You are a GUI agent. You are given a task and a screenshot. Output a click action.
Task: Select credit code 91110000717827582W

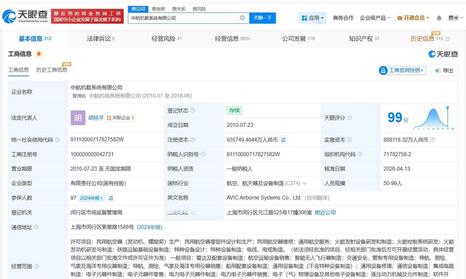point(97,140)
